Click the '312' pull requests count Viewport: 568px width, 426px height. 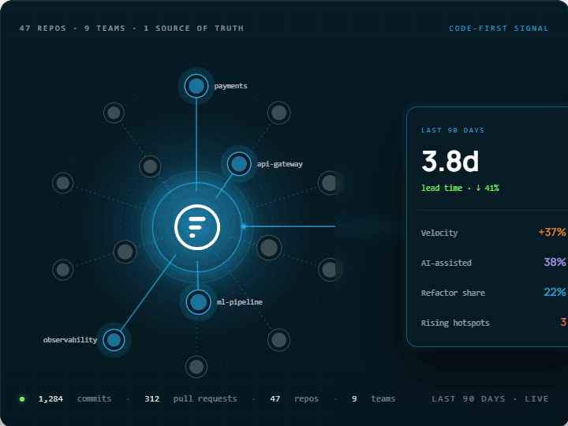pyautogui.click(x=152, y=399)
